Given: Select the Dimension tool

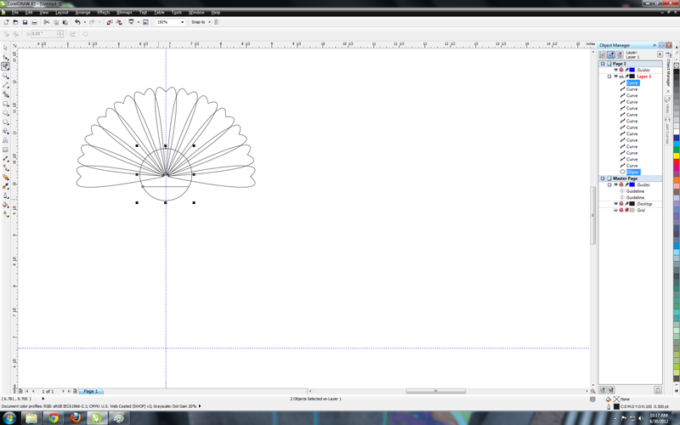Looking at the screenshot, I should [5, 159].
